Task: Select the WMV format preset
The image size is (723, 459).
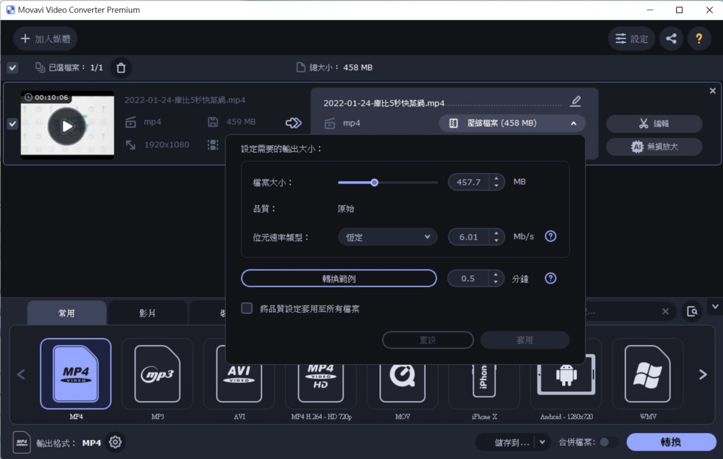Action: coord(648,374)
